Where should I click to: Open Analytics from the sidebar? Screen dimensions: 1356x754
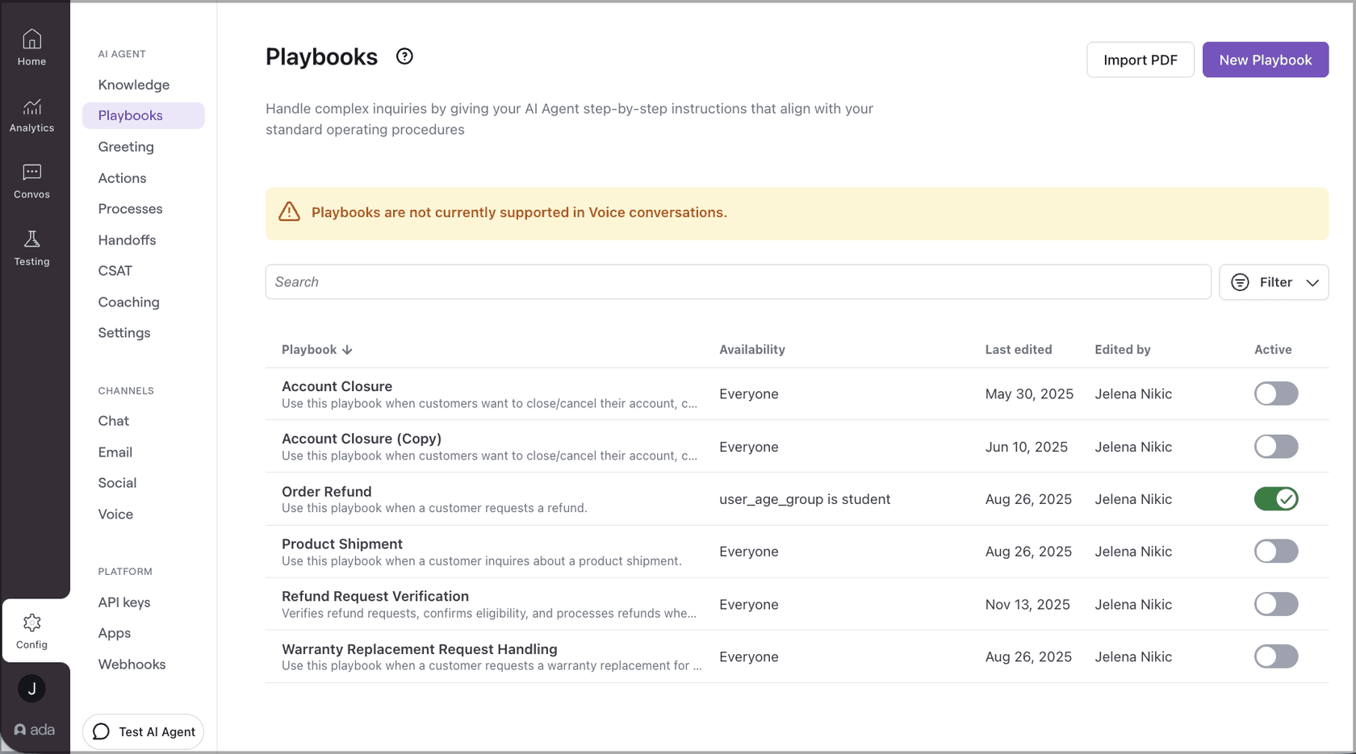[x=31, y=106]
